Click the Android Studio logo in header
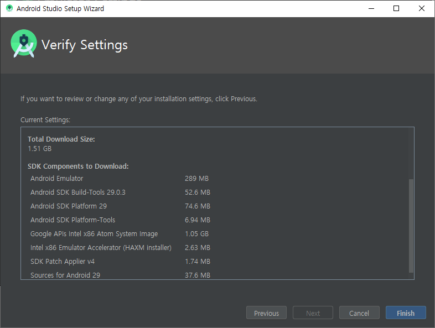 pos(24,44)
